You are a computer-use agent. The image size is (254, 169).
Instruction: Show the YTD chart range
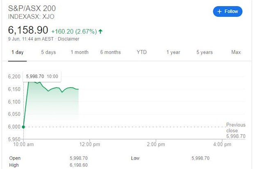142,52
